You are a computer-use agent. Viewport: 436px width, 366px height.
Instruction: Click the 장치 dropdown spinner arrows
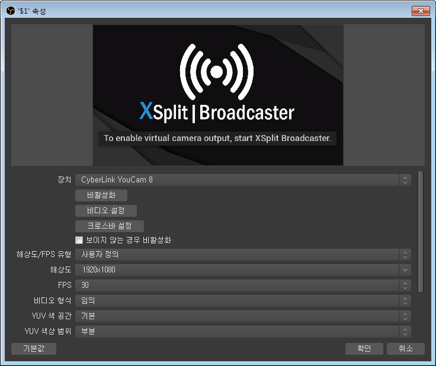click(405, 180)
